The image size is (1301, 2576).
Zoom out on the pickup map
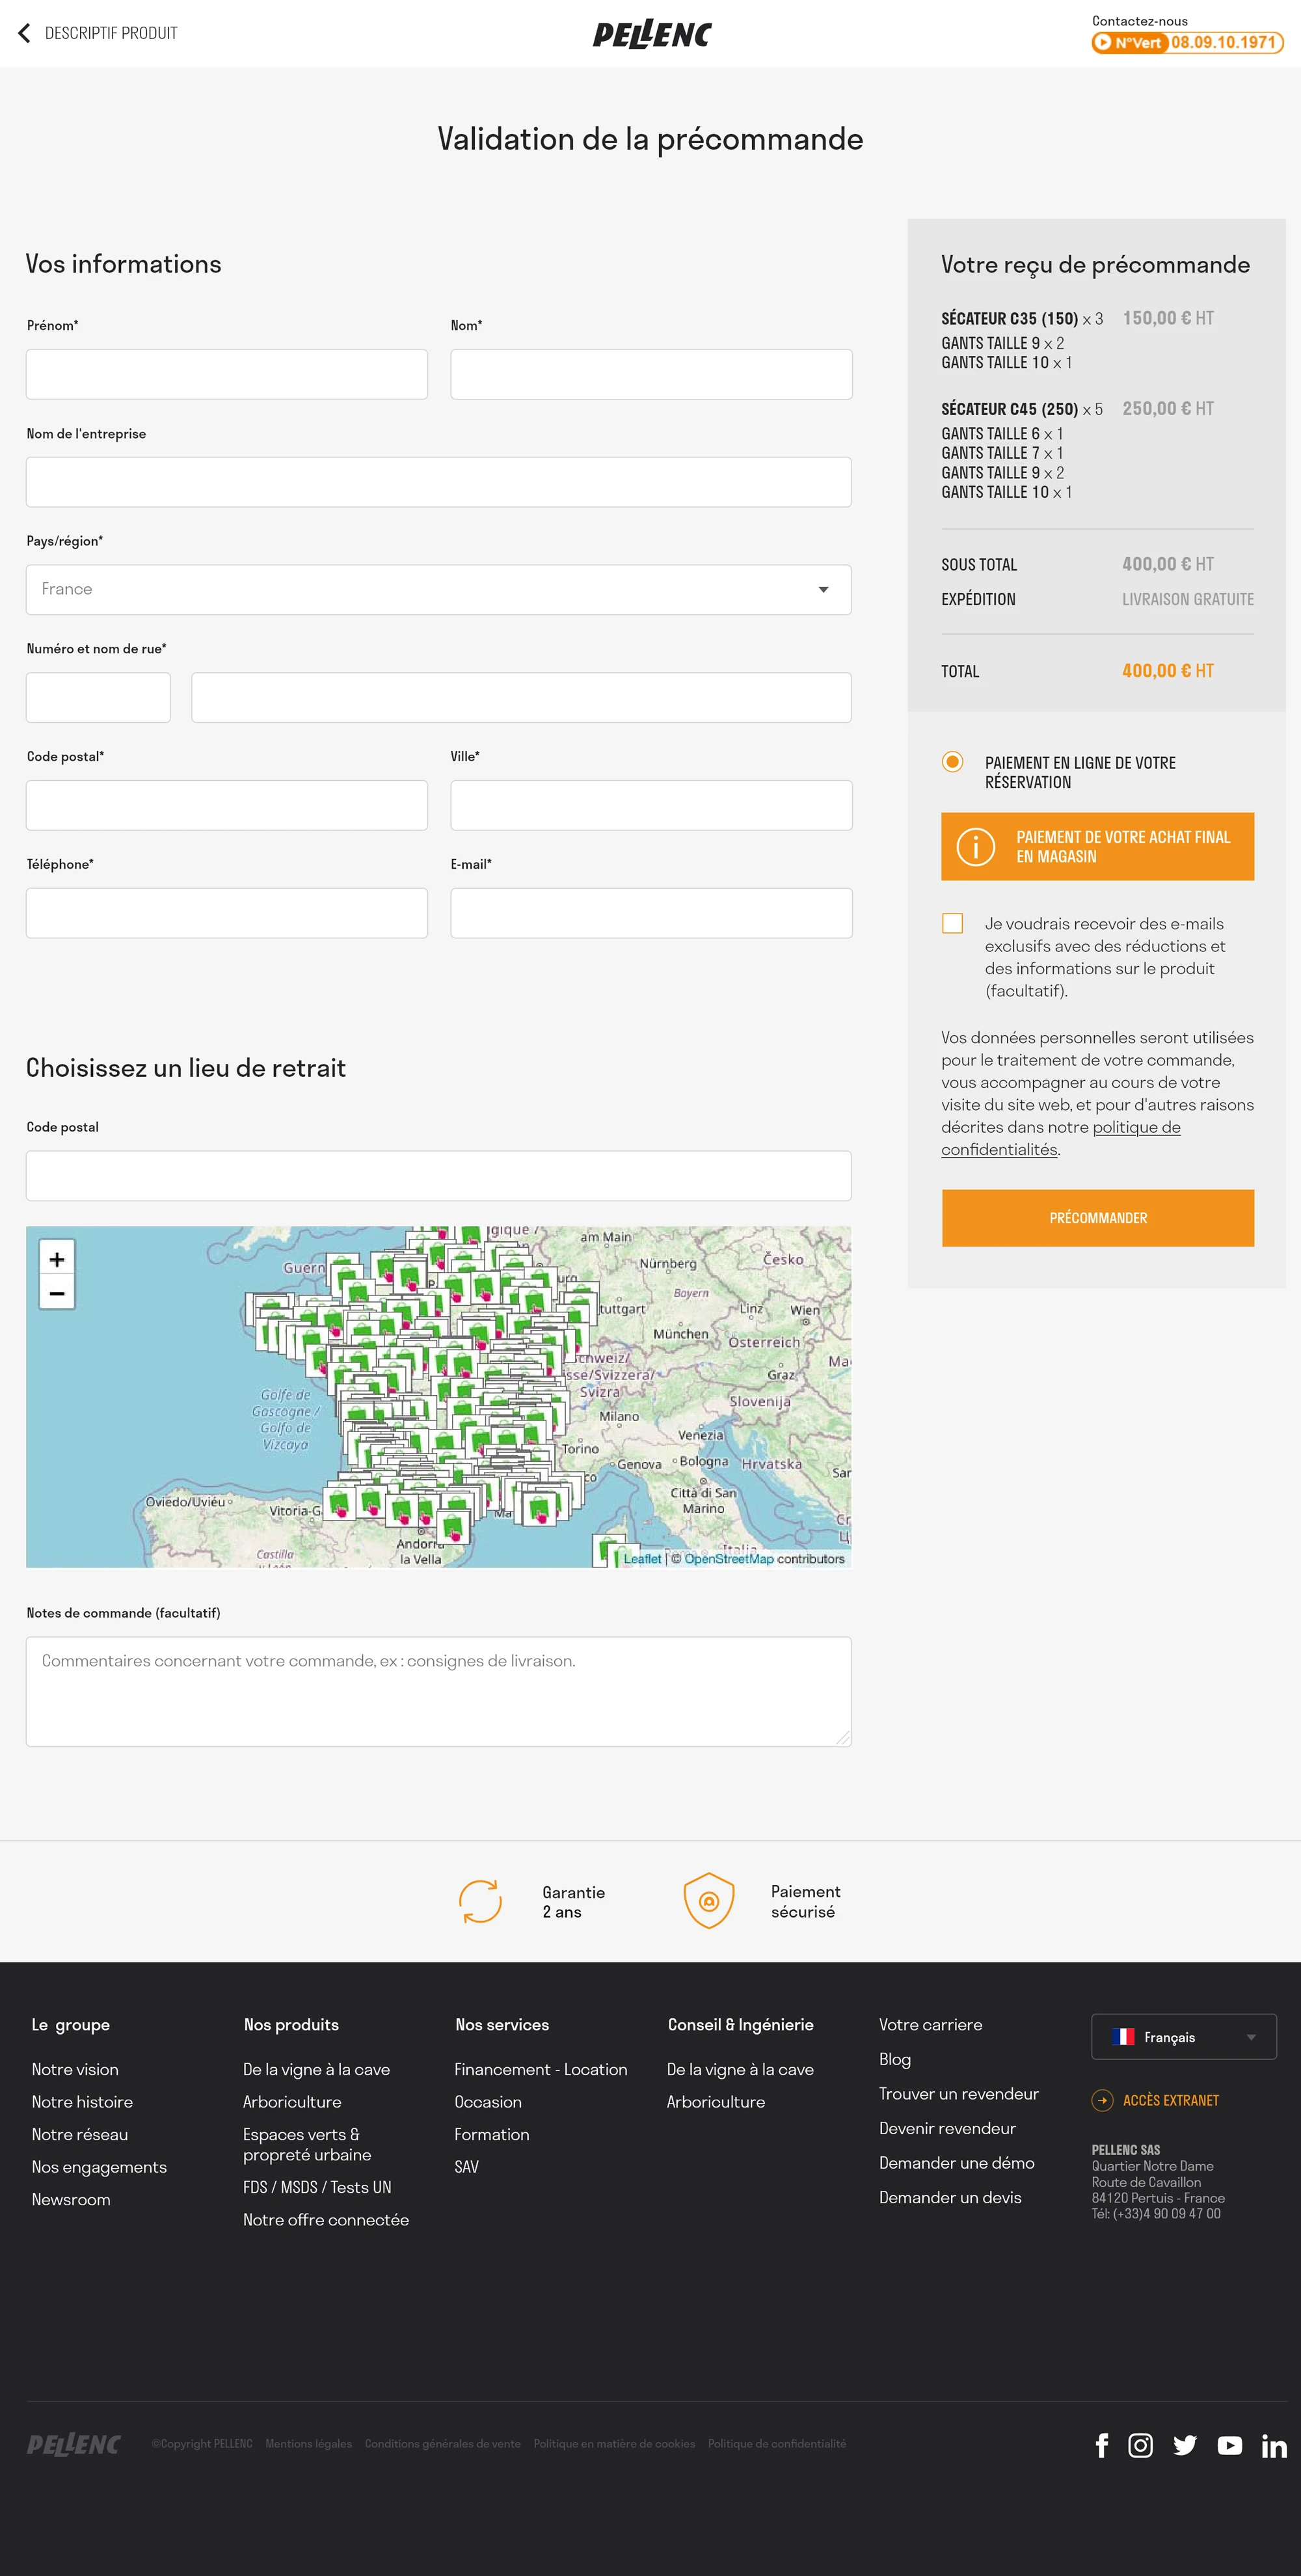tap(57, 1293)
